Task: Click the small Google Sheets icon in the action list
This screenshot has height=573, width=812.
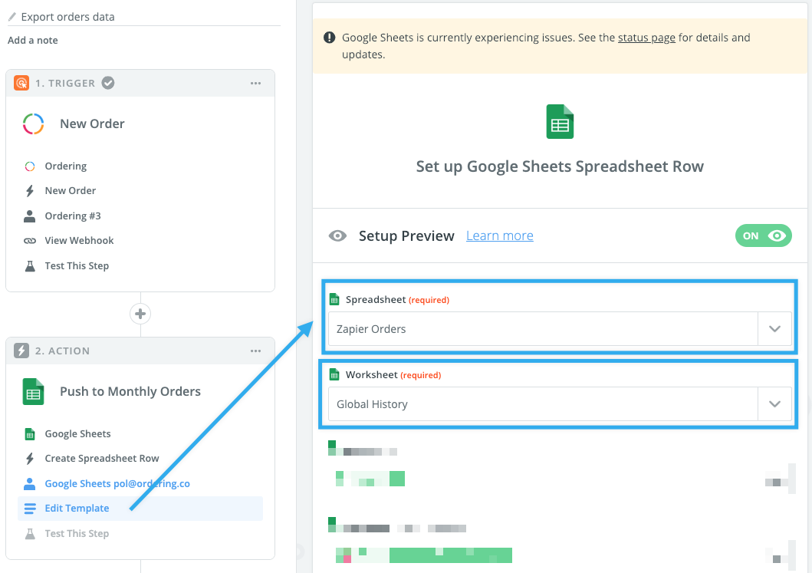Action: pyautogui.click(x=29, y=434)
